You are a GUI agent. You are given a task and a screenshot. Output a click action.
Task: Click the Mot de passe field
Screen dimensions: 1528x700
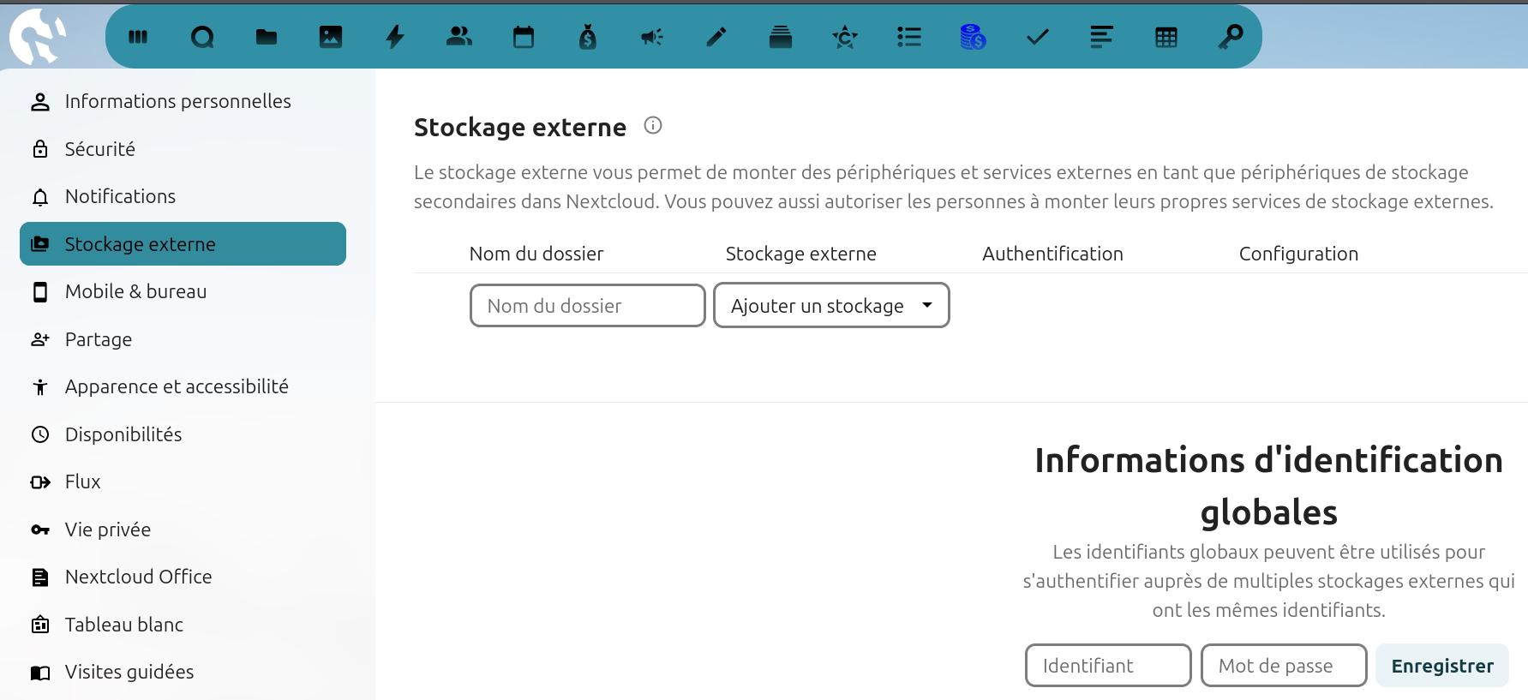click(1284, 666)
